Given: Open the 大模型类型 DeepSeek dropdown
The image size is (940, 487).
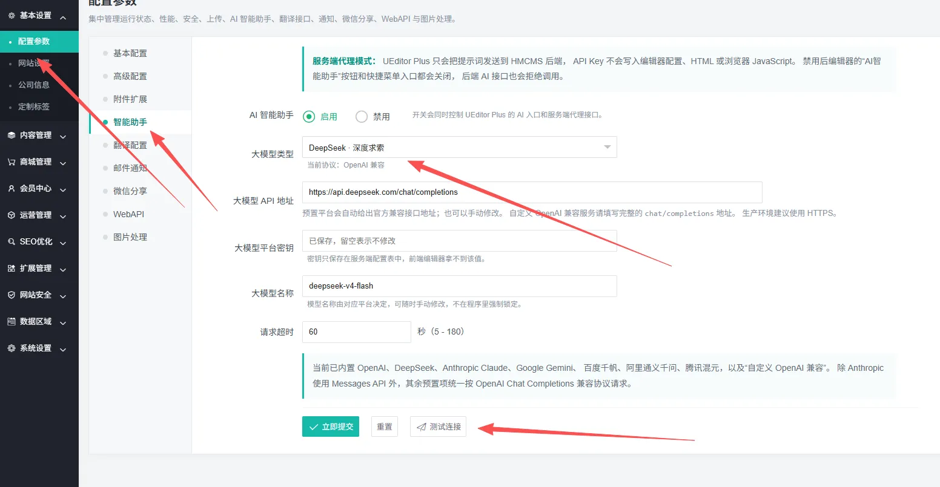Looking at the screenshot, I should point(460,147).
